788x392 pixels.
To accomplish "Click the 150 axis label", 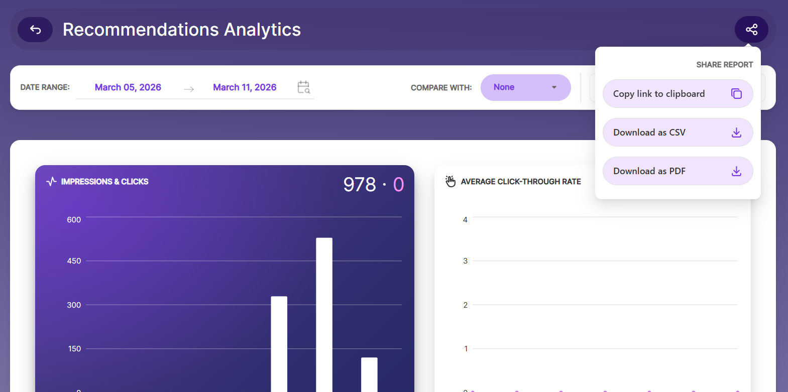I will 74,349.
